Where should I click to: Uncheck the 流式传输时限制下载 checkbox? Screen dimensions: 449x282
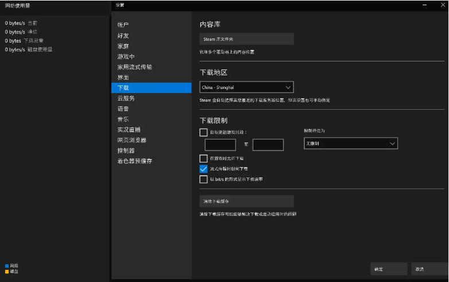(203, 169)
